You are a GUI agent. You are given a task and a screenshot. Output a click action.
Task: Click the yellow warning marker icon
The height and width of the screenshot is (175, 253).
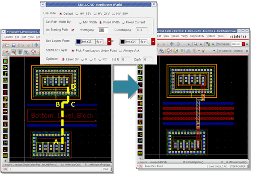point(176,51)
